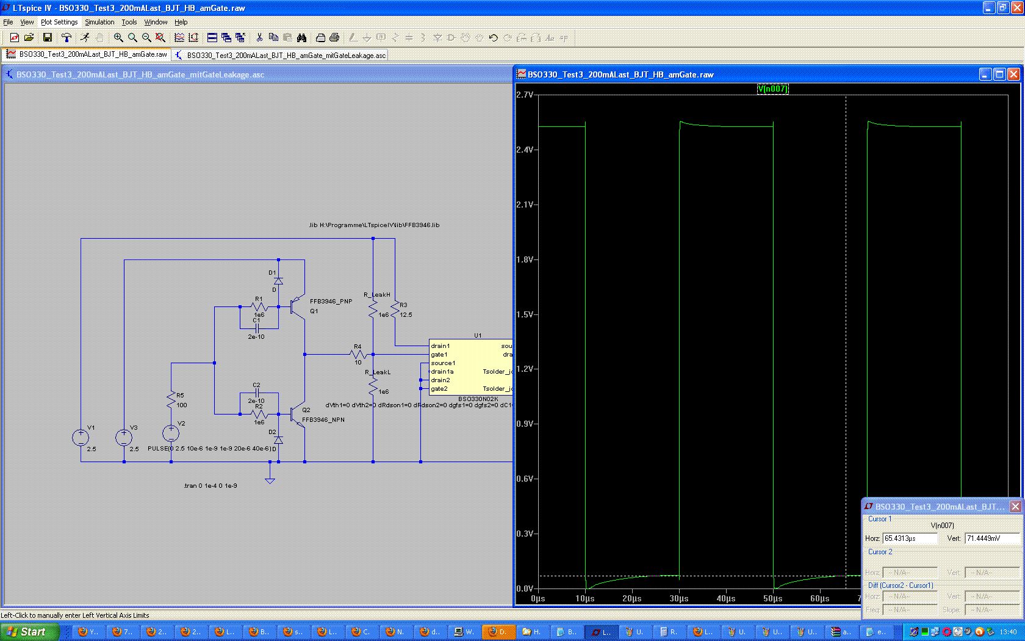This screenshot has width=1025, height=641.
Task: Click the Windows Start button
Action: click(x=29, y=632)
